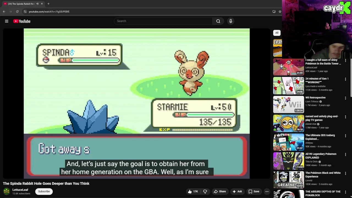Click the video player to pause
Image resolution: width=352 pixels, height=198 pixels.
point(137,103)
